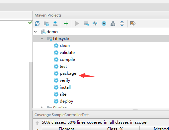Click the Coverage SampleControllerTest panel title

click(x=62, y=115)
